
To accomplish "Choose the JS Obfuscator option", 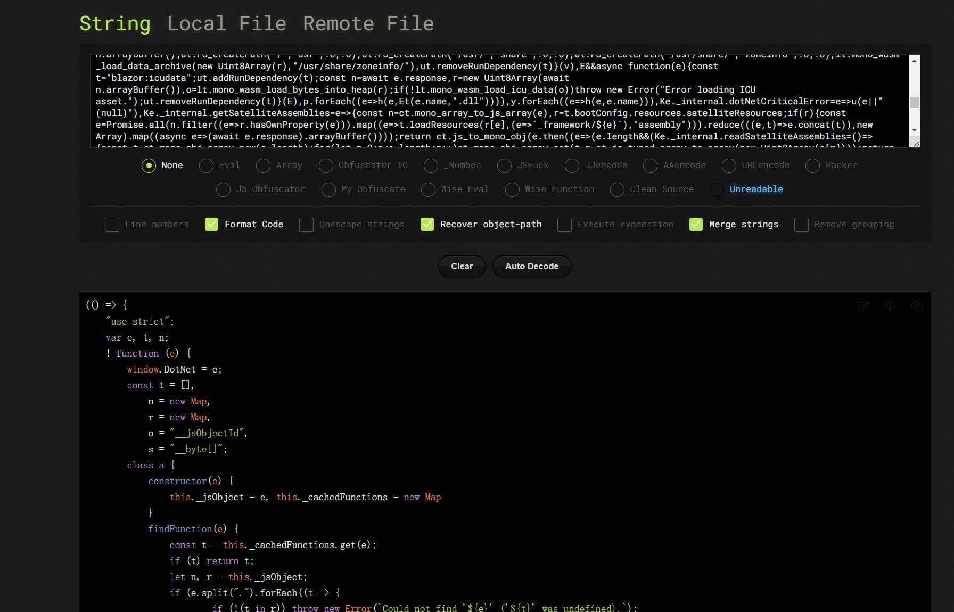I will click(x=223, y=189).
